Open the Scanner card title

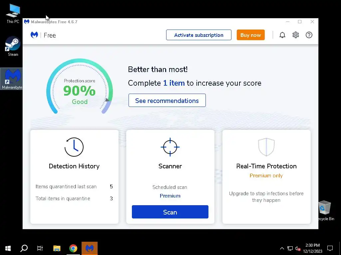(170, 166)
